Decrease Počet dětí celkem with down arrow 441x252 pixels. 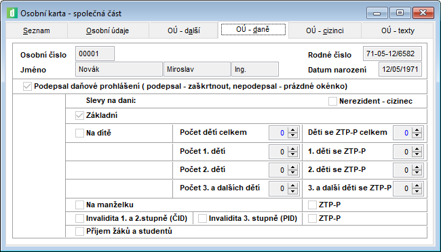[x=293, y=135]
